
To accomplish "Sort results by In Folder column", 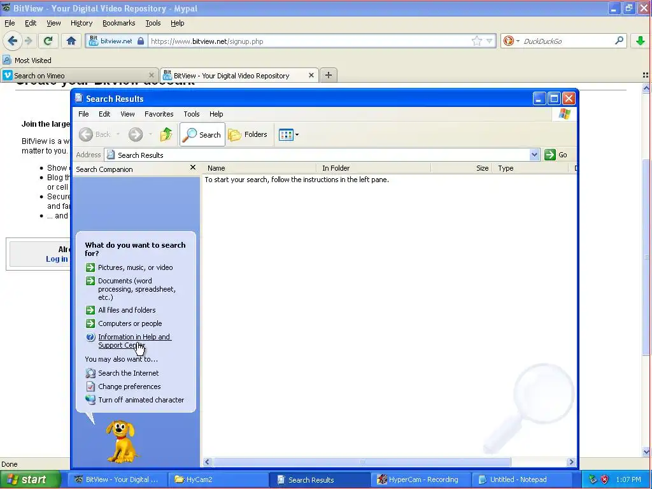I will [373, 168].
